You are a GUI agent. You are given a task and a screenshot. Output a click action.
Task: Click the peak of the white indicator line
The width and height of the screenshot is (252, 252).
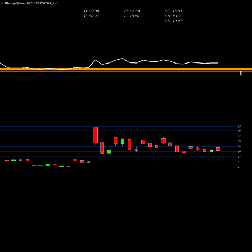(x=122, y=58)
